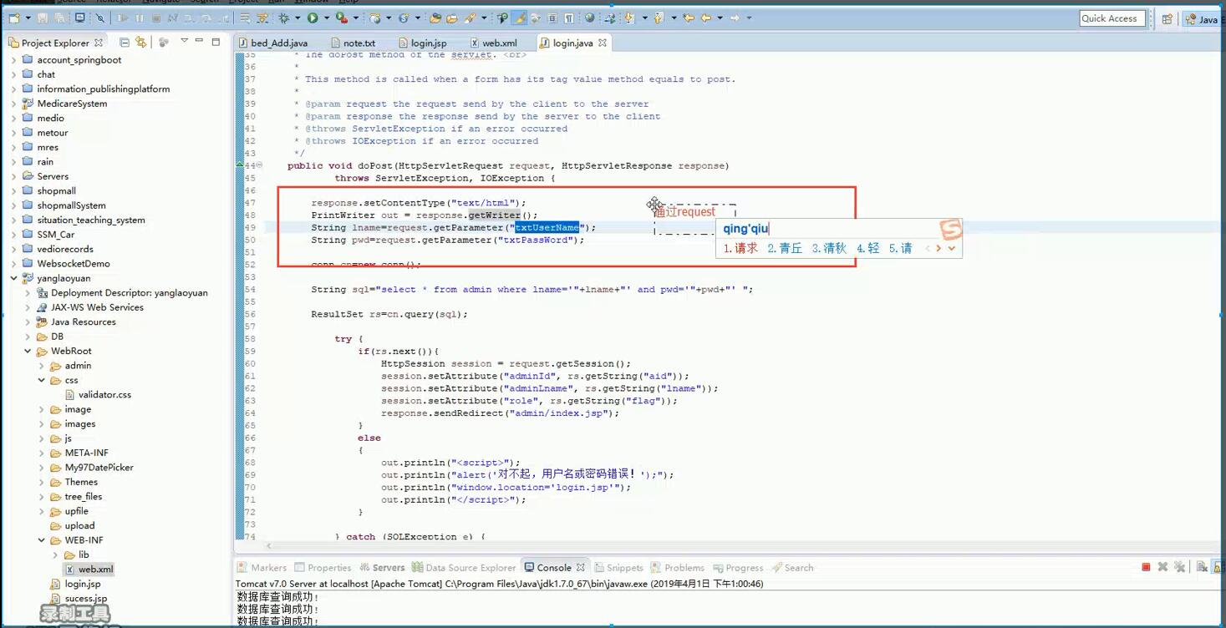This screenshot has width=1226, height=628.
Task: Select web.xml under WEB-INF in tree
Action: 89,570
